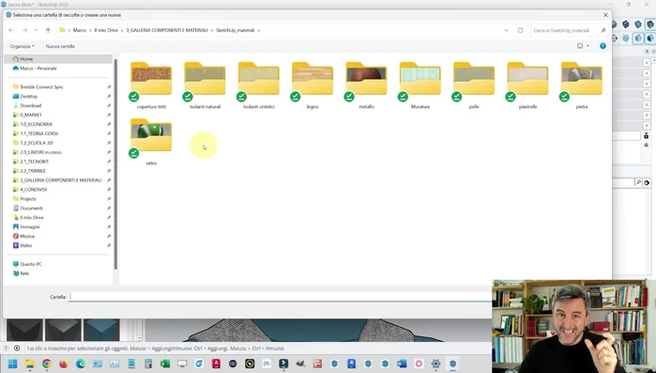Close the folder selection dialog
Screen dimensions: 656x373
point(605,15)
